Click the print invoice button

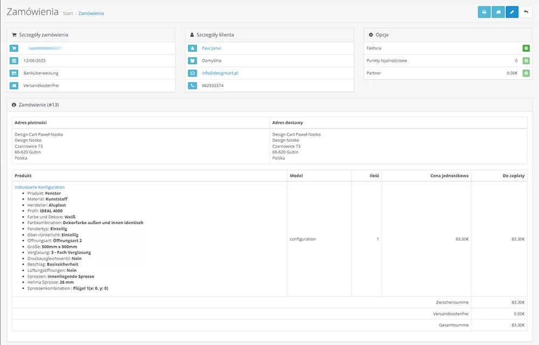[484, 12]
